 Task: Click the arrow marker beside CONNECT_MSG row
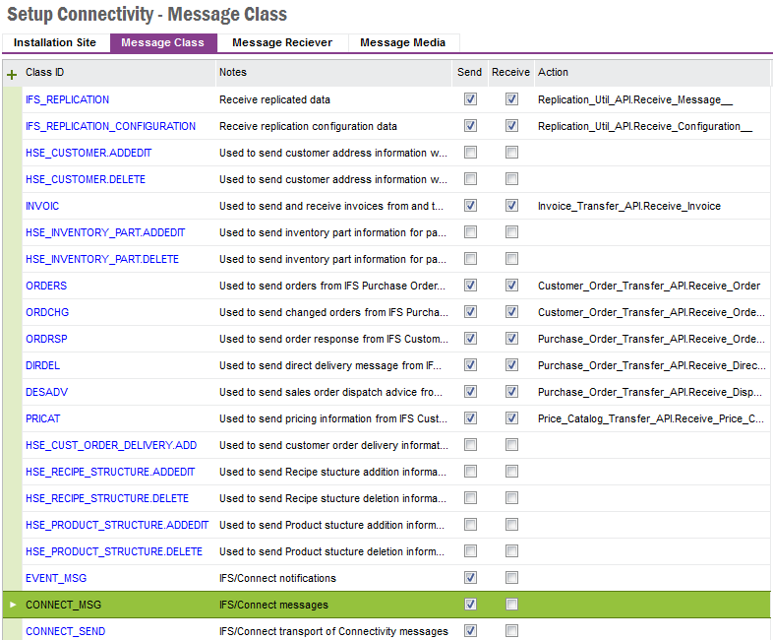point(12,605)
